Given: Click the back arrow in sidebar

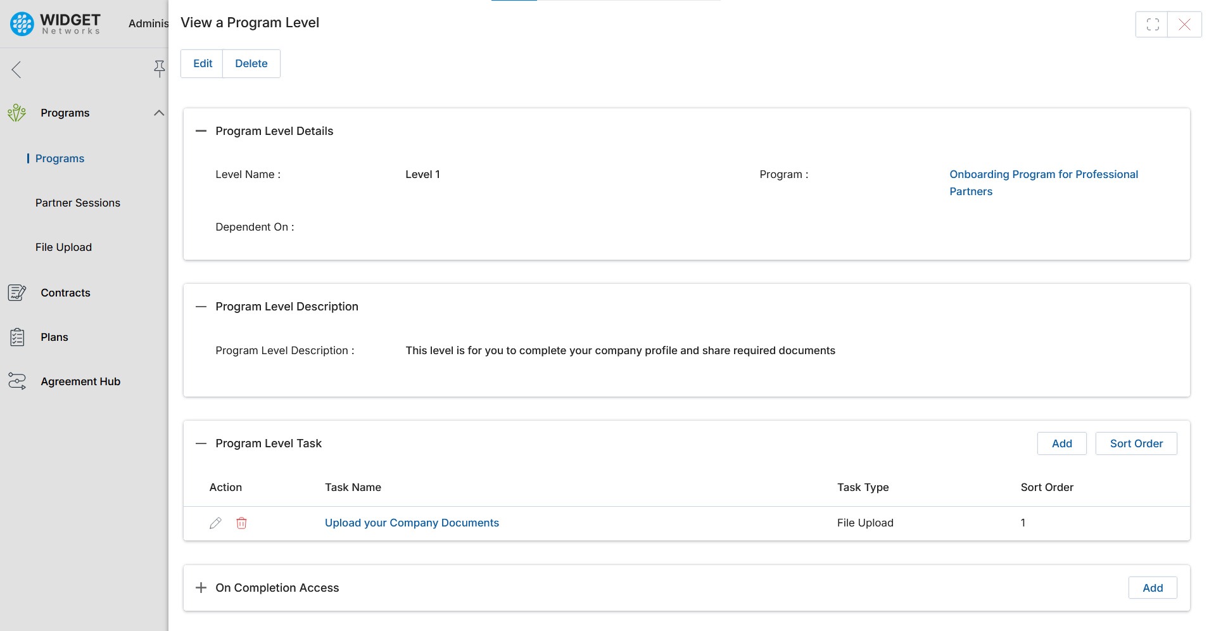Looking at the screenshot, I should coord(16,69).
